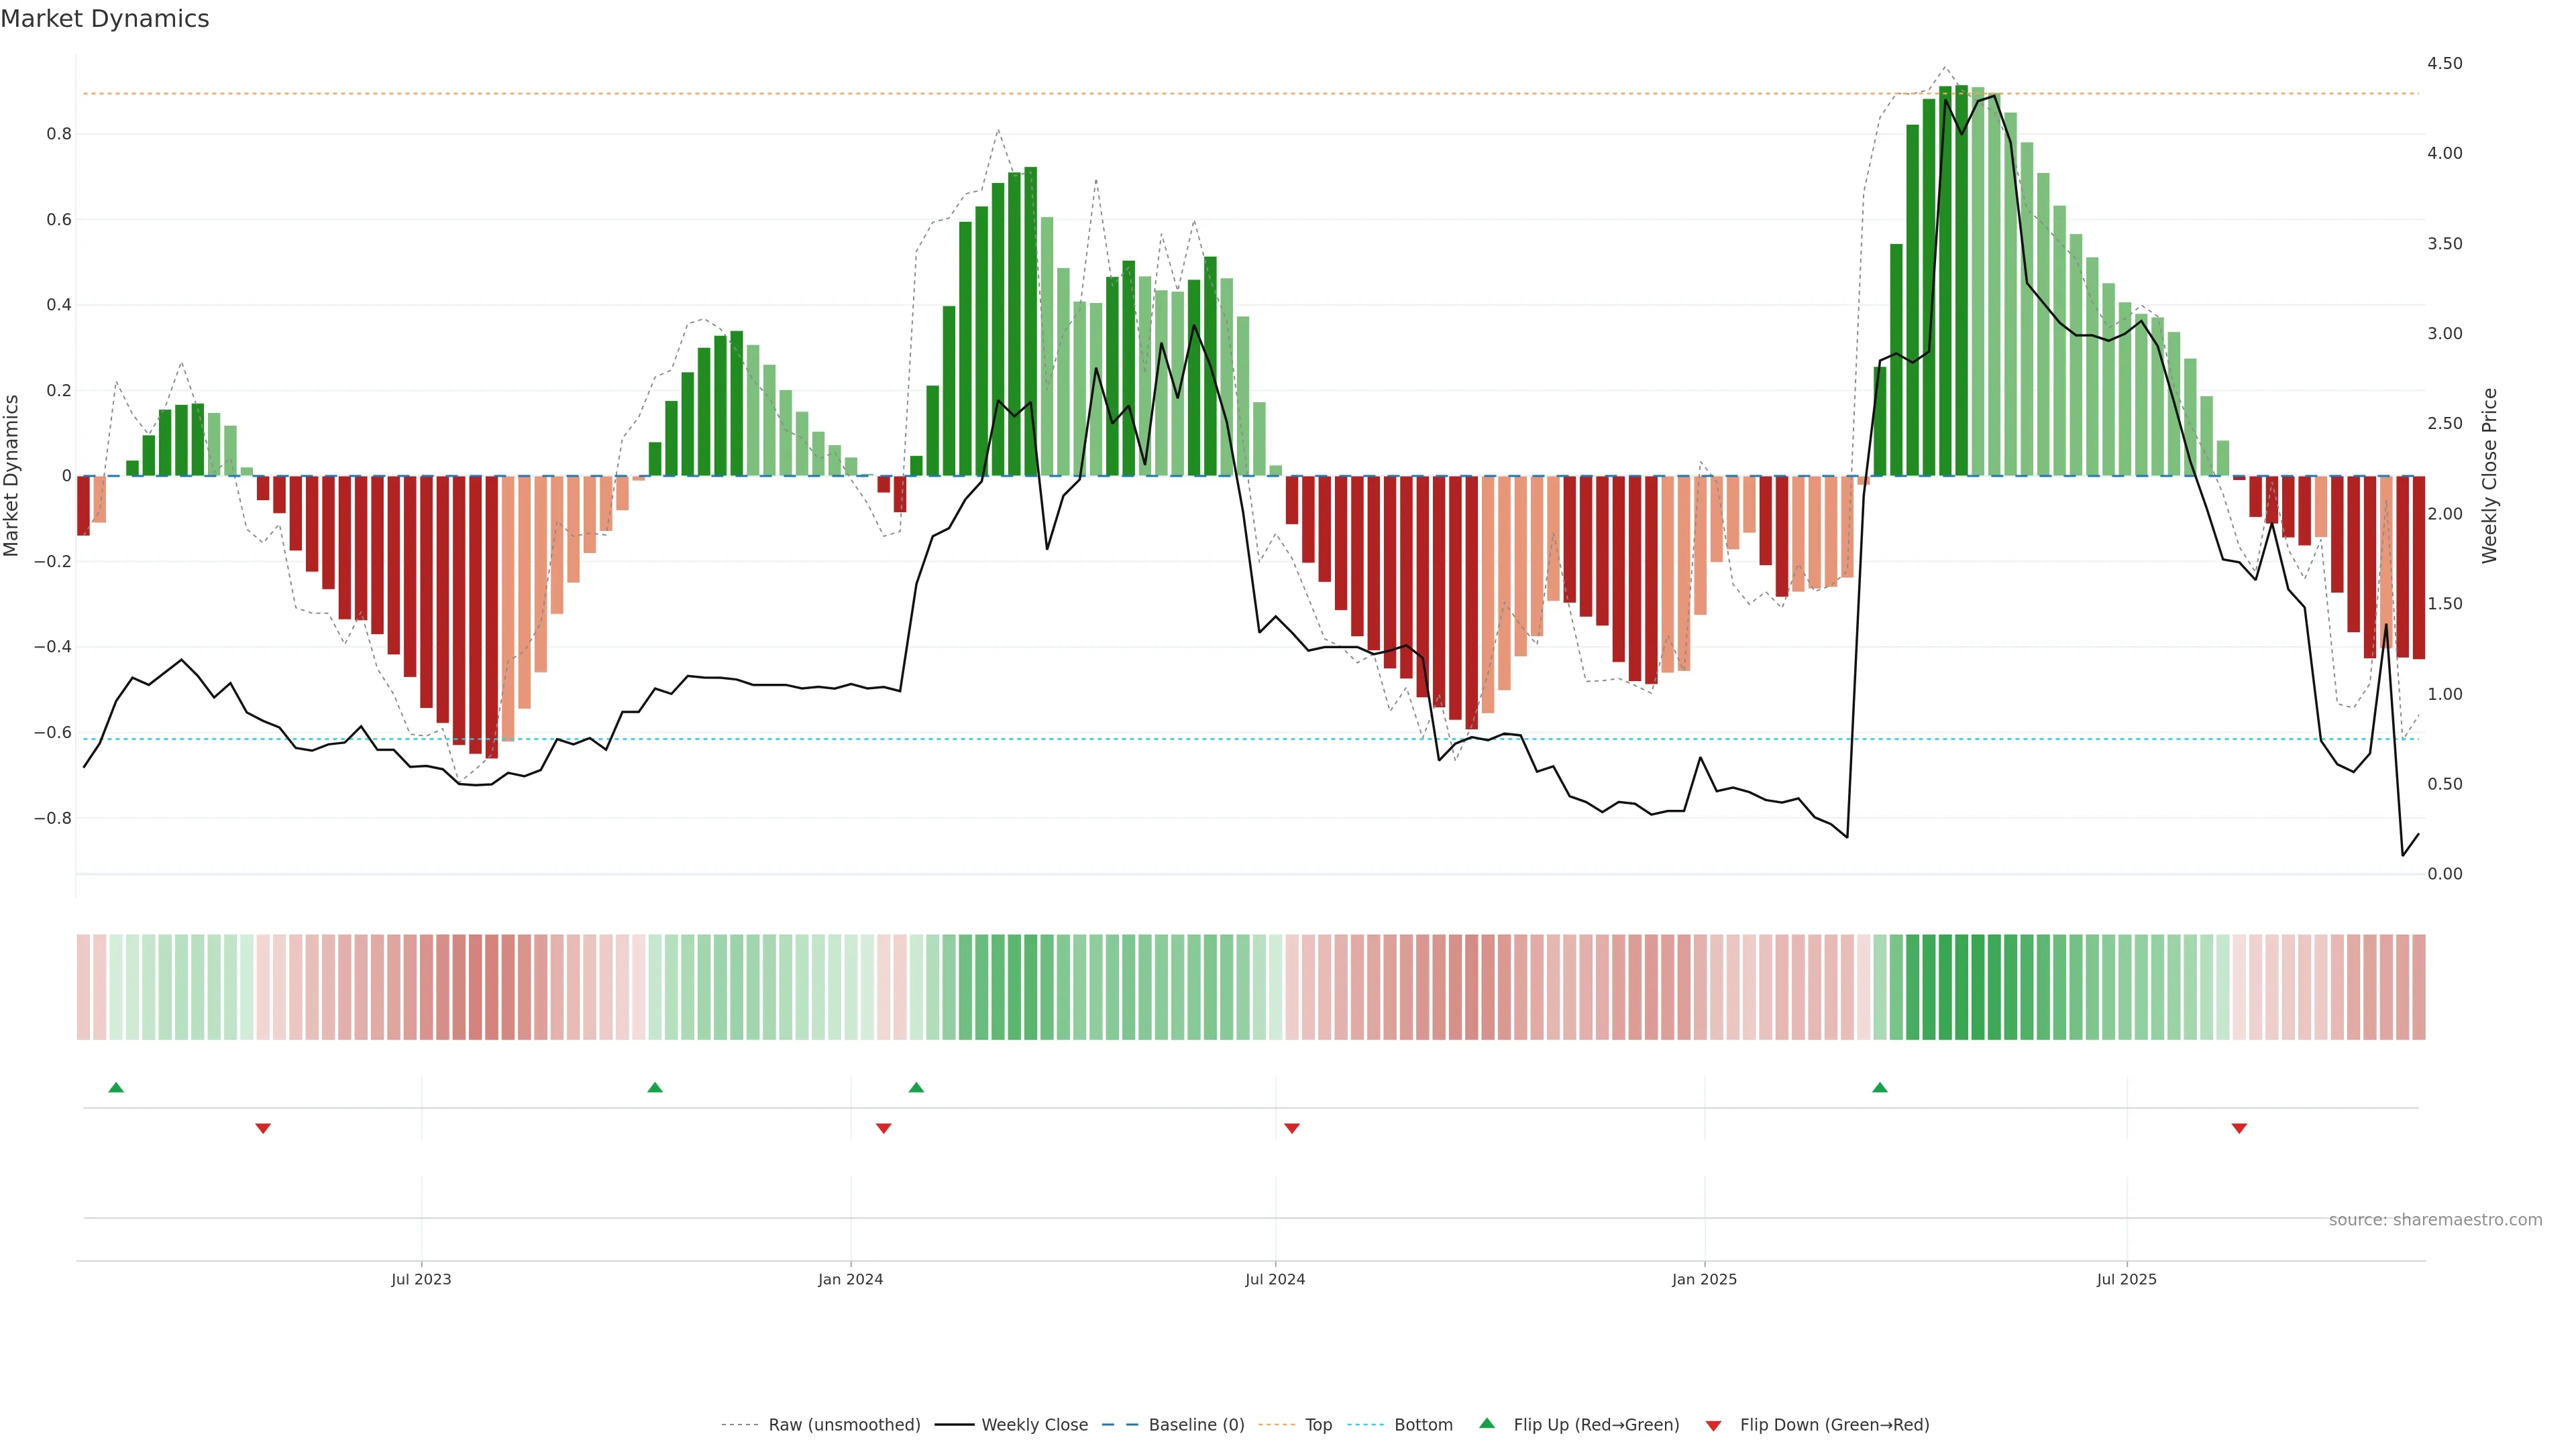2576x1448 pixels.
Task: Click the 4.50 Weekly Close Price axis tick
Action: pos(2444,63)
